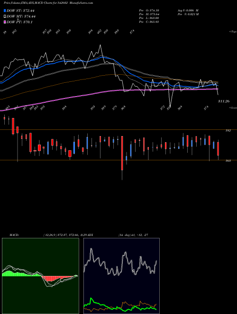Click the magenta DOW PT legend swatch
This screenshot has height=314, width=237.
pos(5,22)
